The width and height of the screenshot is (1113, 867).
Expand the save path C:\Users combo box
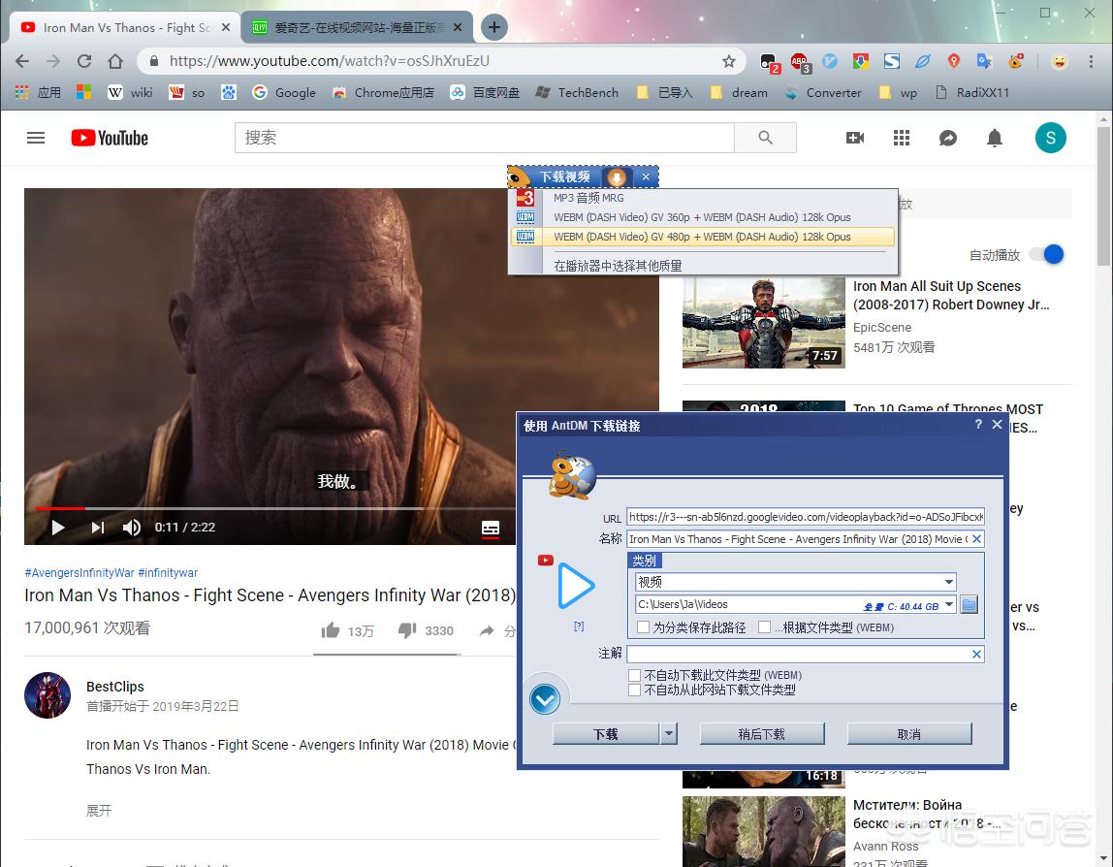click(948, 605)
